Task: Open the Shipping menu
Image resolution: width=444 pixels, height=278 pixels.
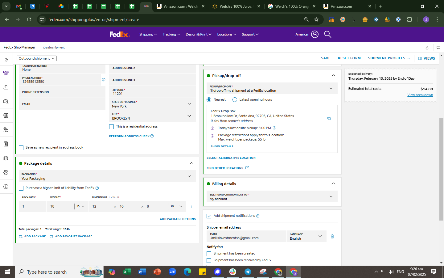Action: (x=148, y=34)
